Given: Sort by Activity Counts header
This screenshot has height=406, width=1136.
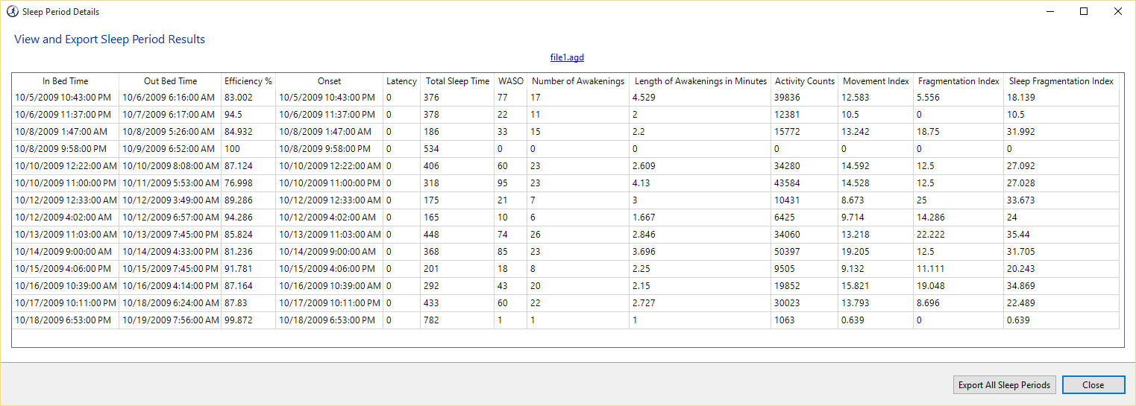Looking at the screenshot, I should coord(804,81).
